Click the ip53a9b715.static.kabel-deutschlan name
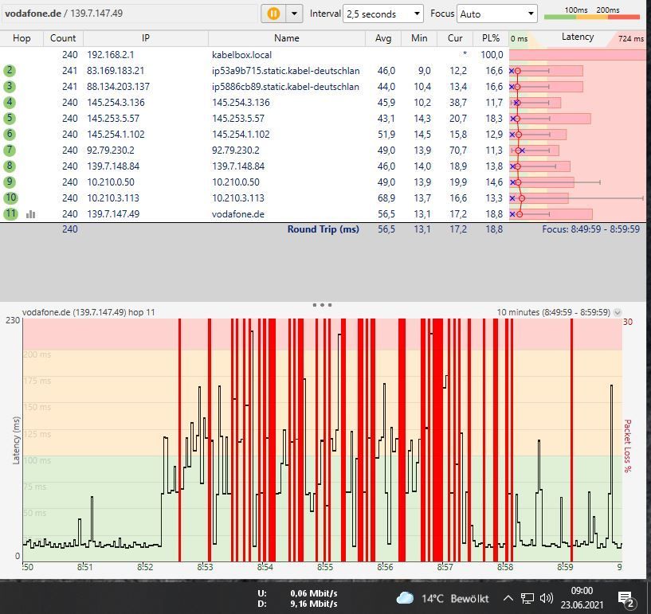Viewport: 651px width, 614px height. coord(285,71)
